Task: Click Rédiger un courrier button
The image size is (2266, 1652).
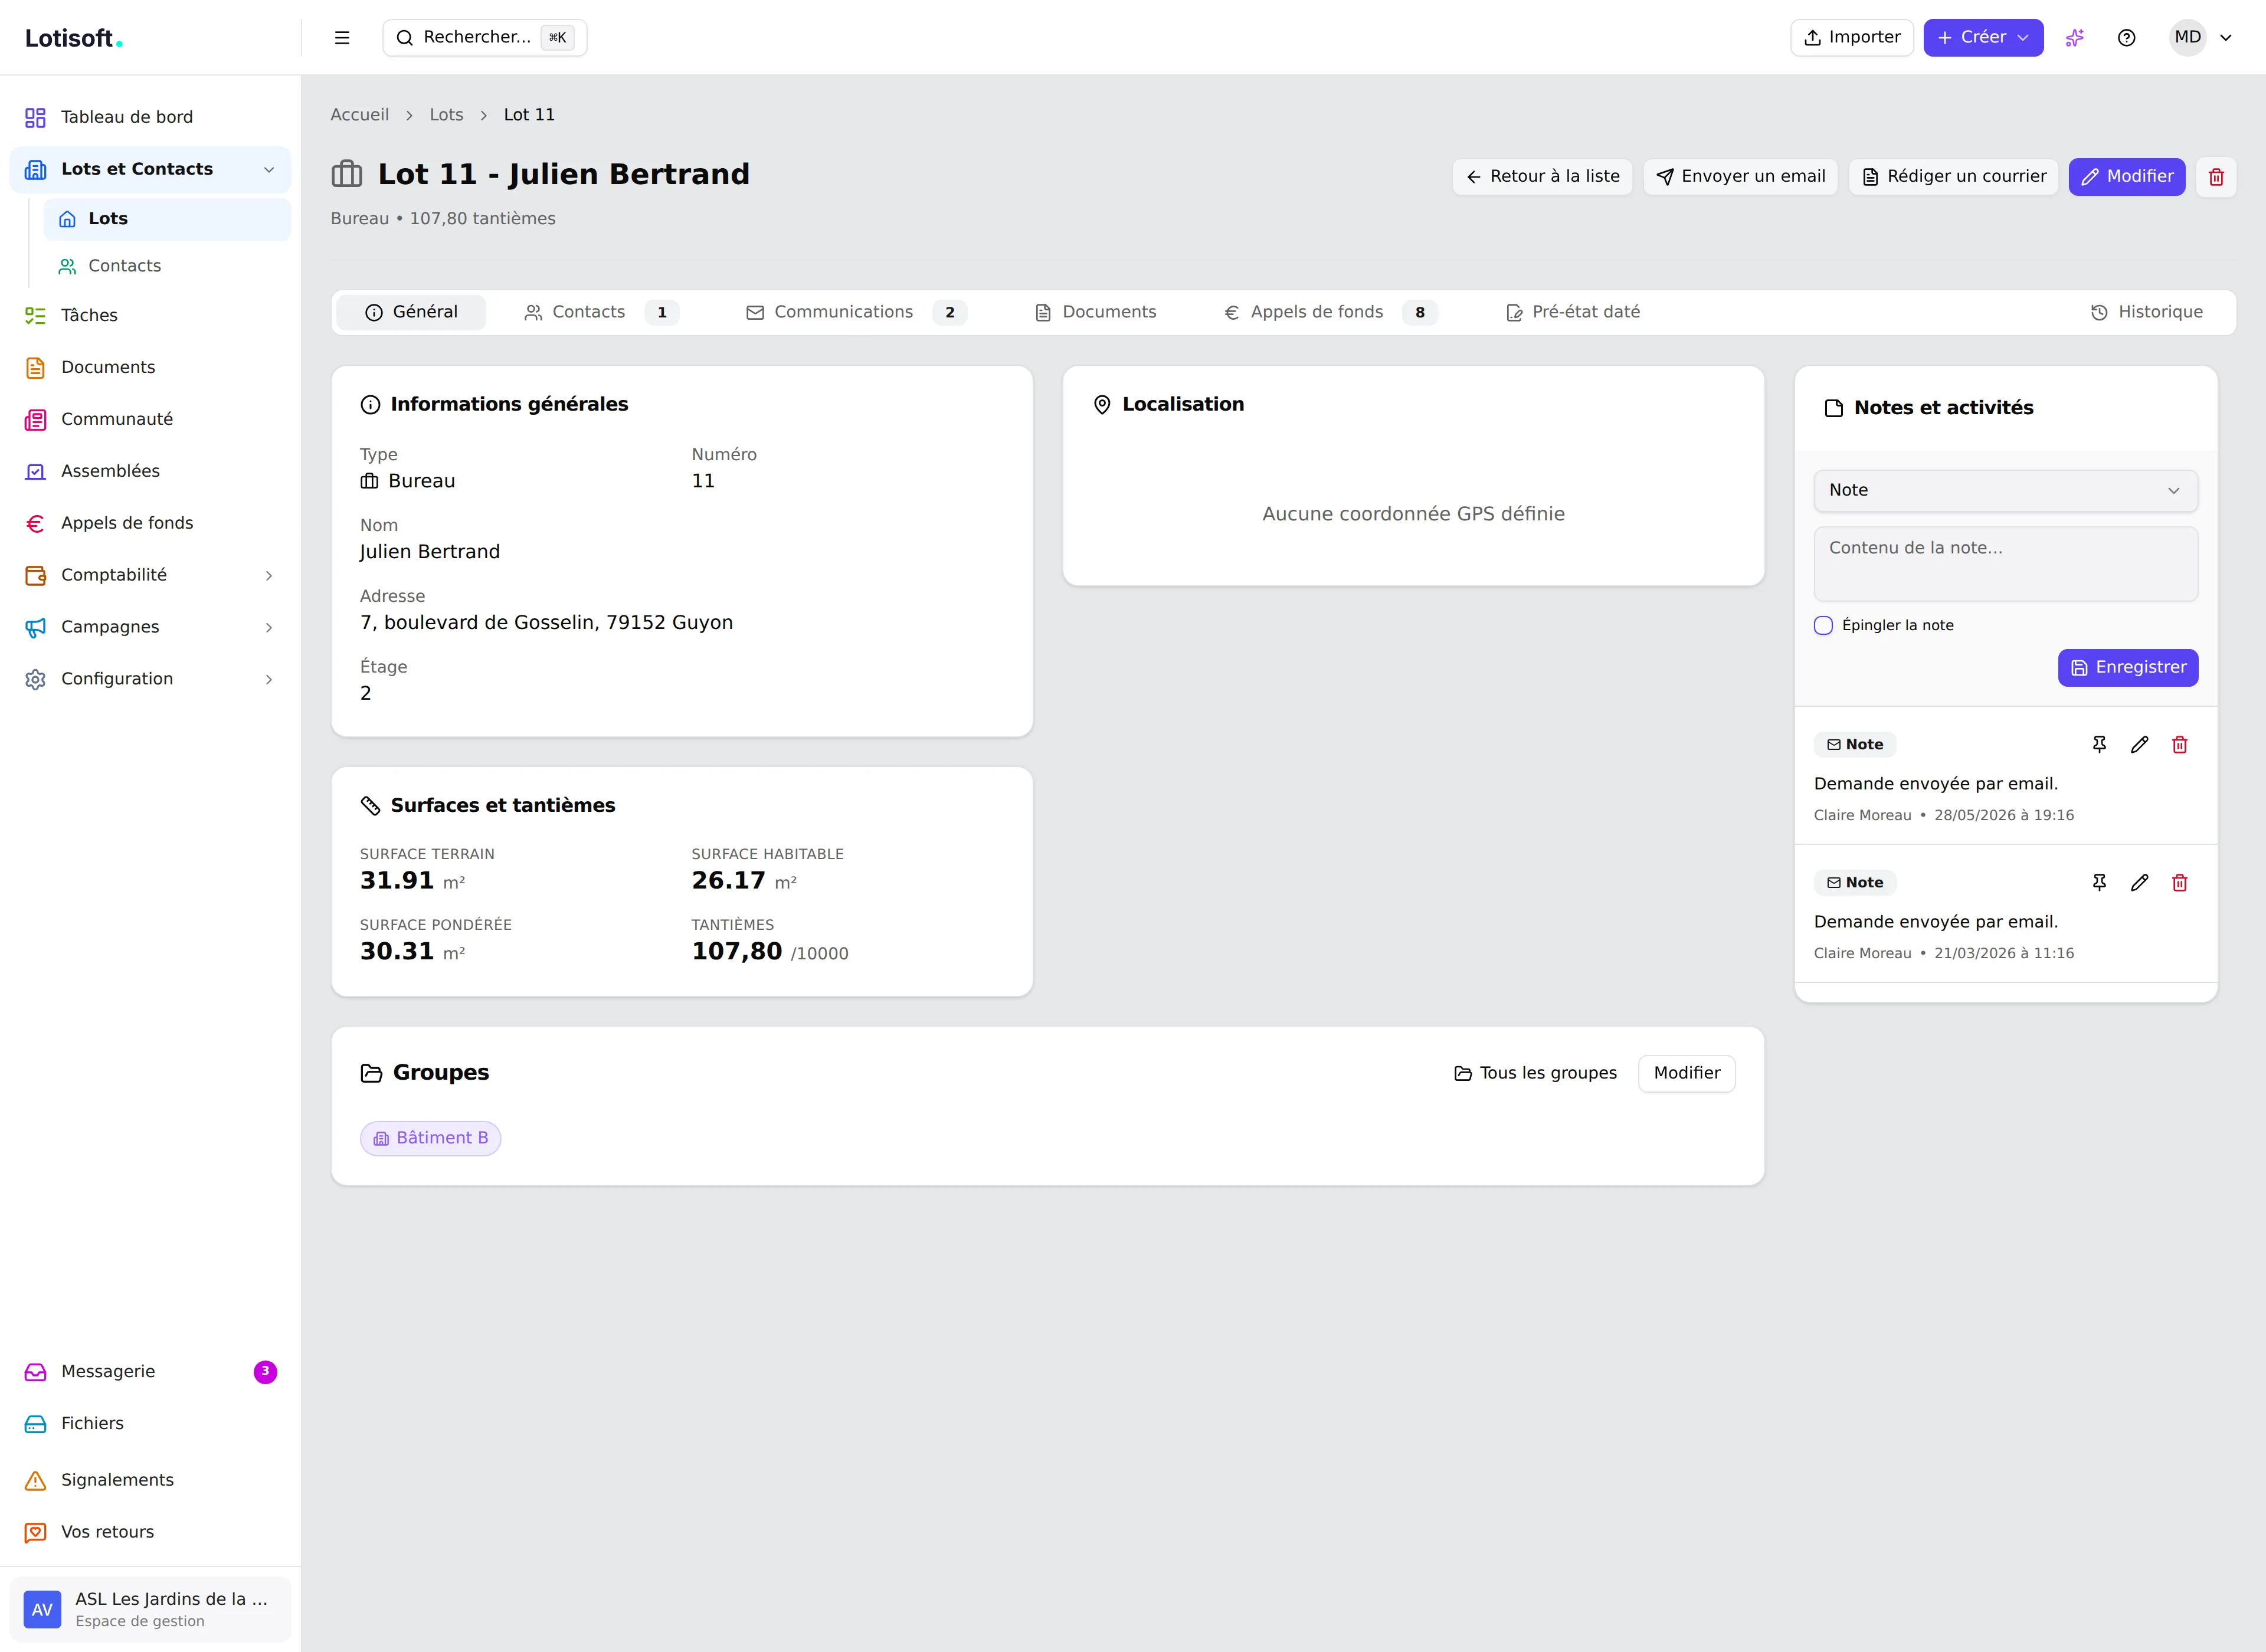Action: pyautogui.click(x=1953, y=177)
